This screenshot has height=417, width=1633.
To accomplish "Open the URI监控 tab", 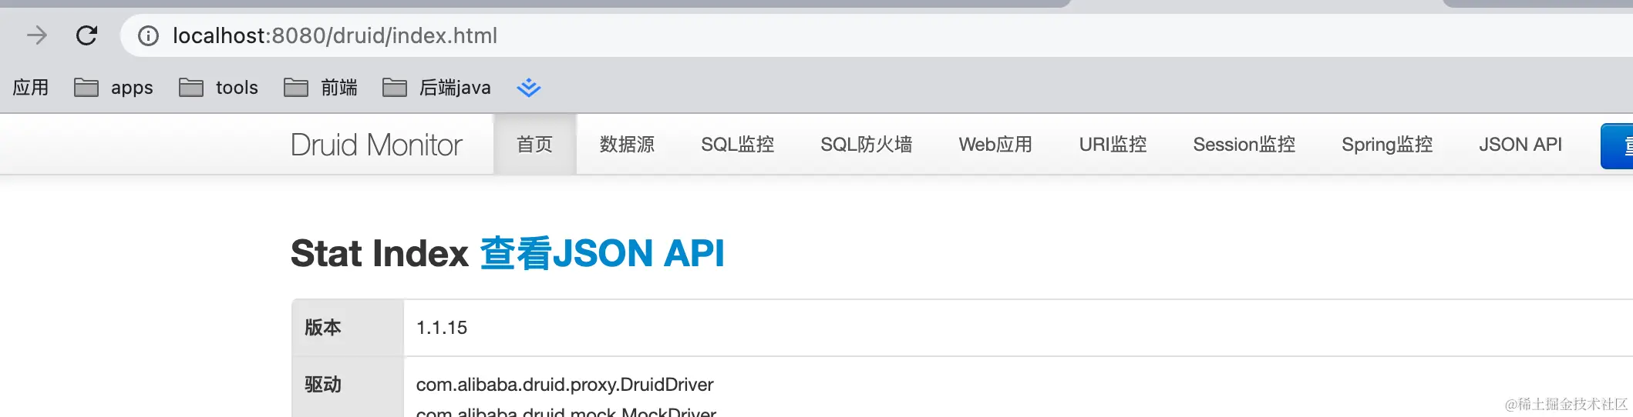I will click(1113, 145).
